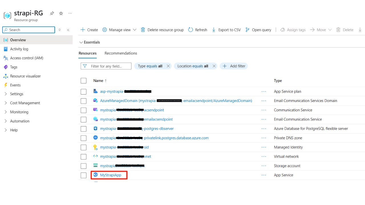This screenshot has width=365, height=205.
Task: Select the Managed Identity row checkbox
Action: tap(84, 147)
